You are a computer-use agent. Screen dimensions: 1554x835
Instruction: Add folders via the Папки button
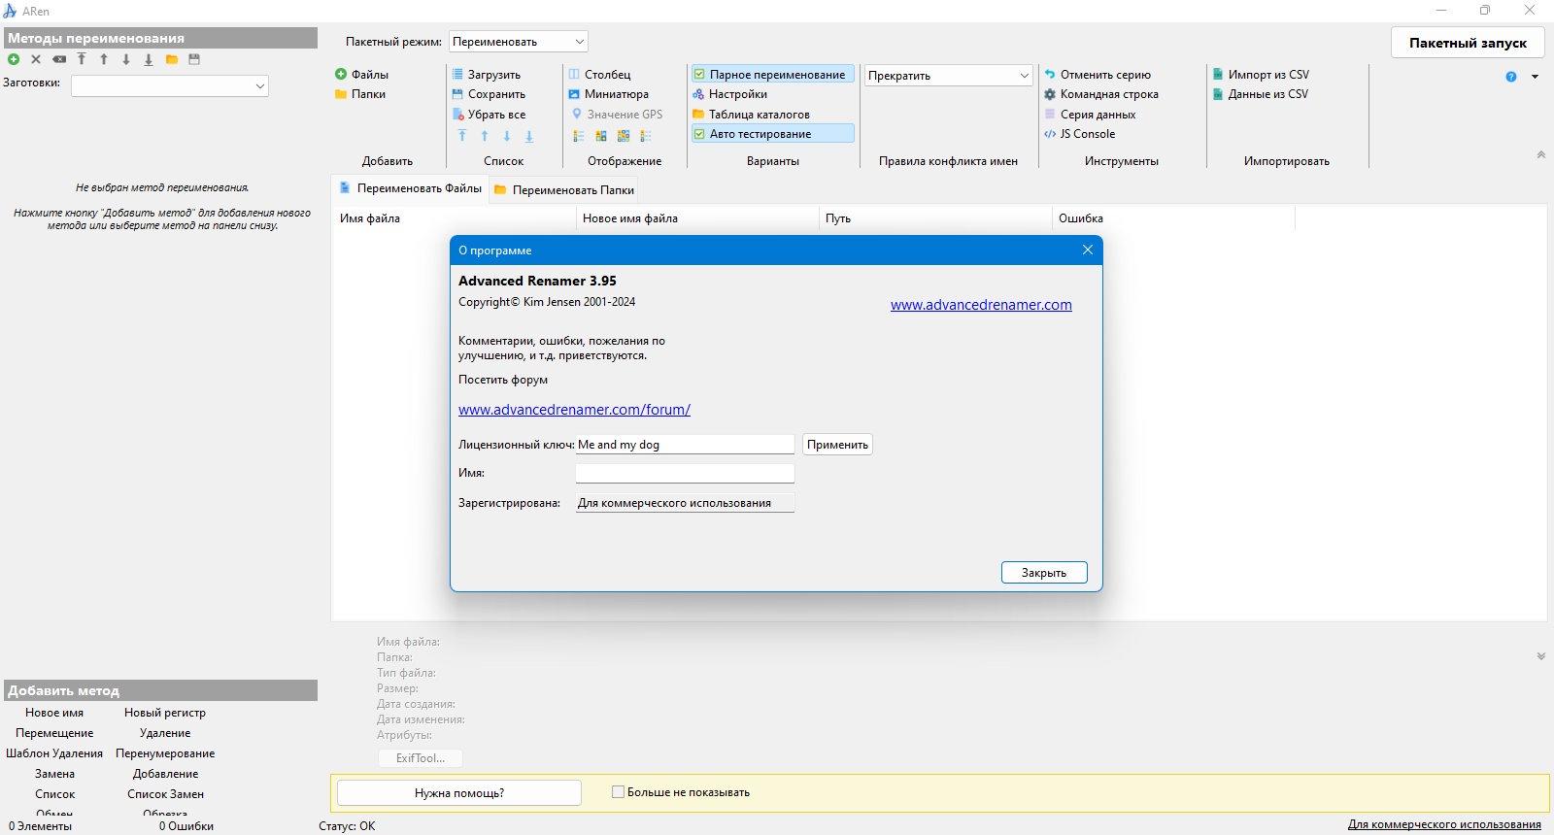(360, 94)
